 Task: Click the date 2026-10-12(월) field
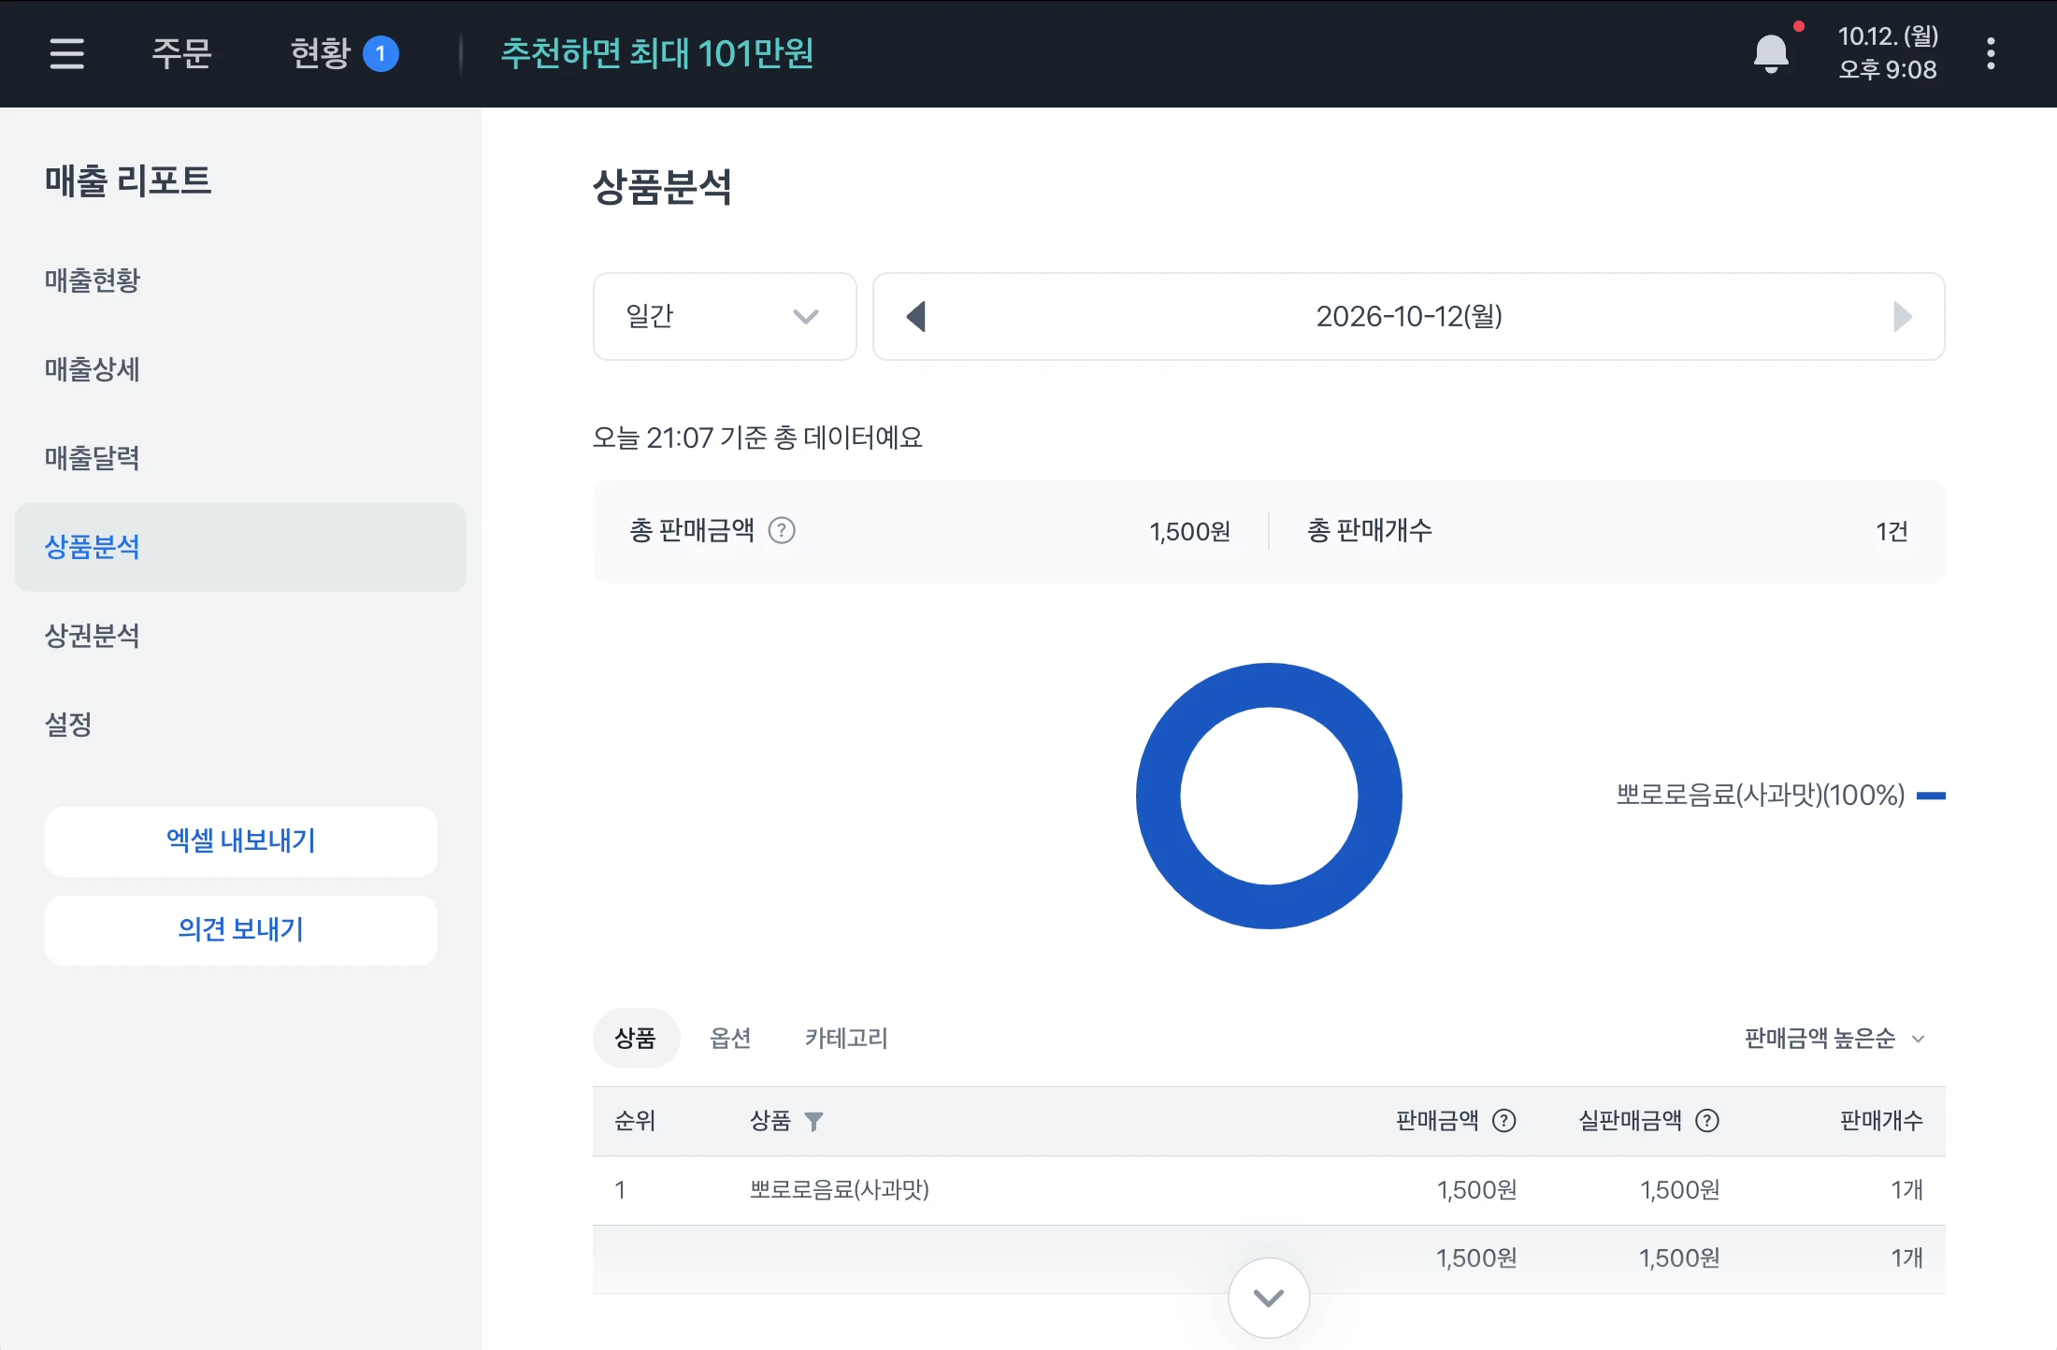tap(1409, 316)
